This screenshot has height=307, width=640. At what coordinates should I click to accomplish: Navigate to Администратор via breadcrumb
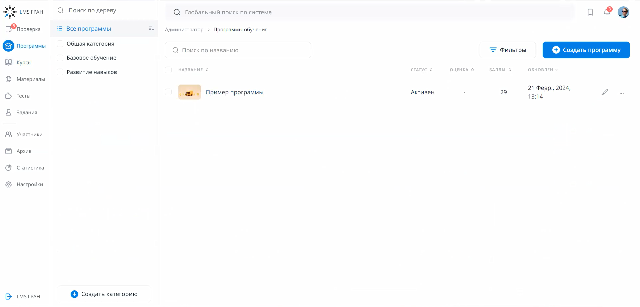(184, 29)
